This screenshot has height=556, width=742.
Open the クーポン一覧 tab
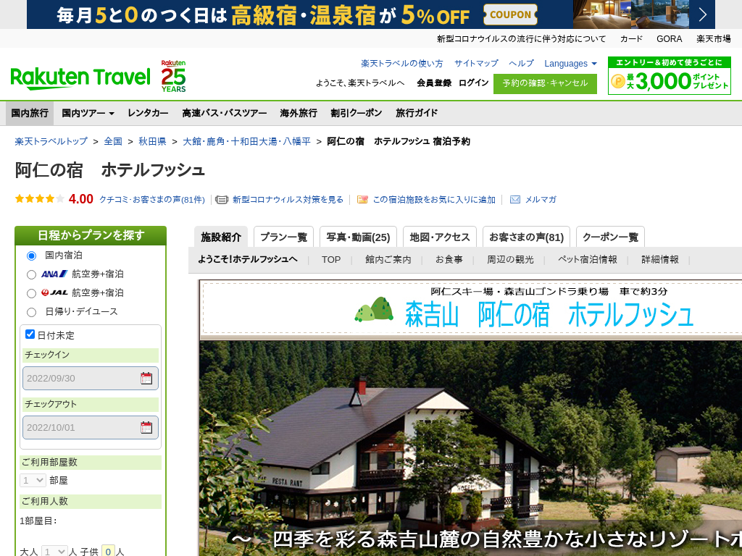point(610,237)
